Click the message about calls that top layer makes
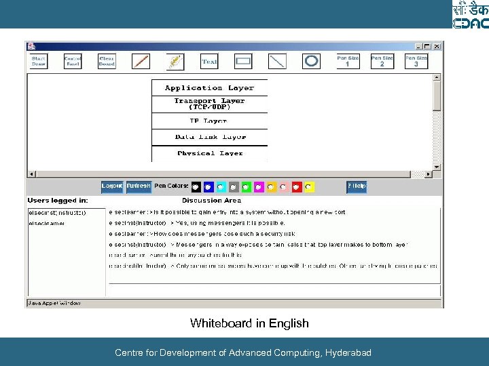The height and width of the screenshot is (366, 489). click(258, 245)
